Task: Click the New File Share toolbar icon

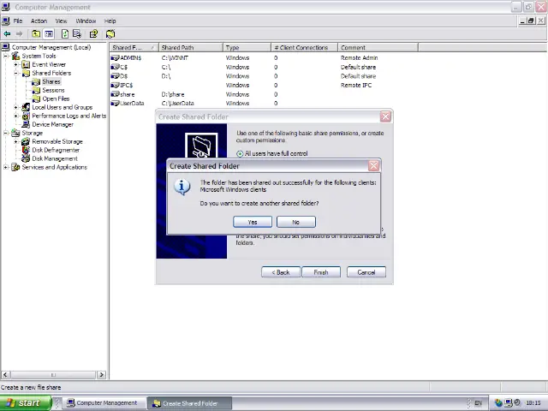Action: 111,34
